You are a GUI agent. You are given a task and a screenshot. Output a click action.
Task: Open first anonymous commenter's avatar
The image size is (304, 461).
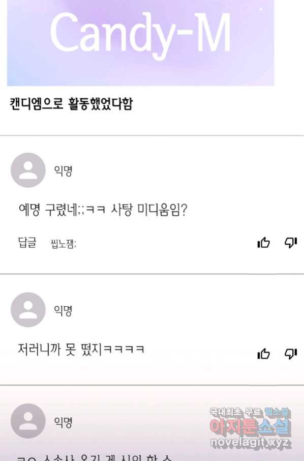pyautogui.click(x=28, y=170)
